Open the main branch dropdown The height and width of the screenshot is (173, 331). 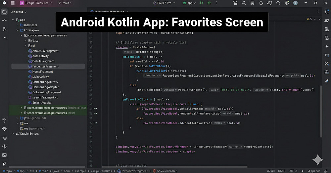click(65, 3)
